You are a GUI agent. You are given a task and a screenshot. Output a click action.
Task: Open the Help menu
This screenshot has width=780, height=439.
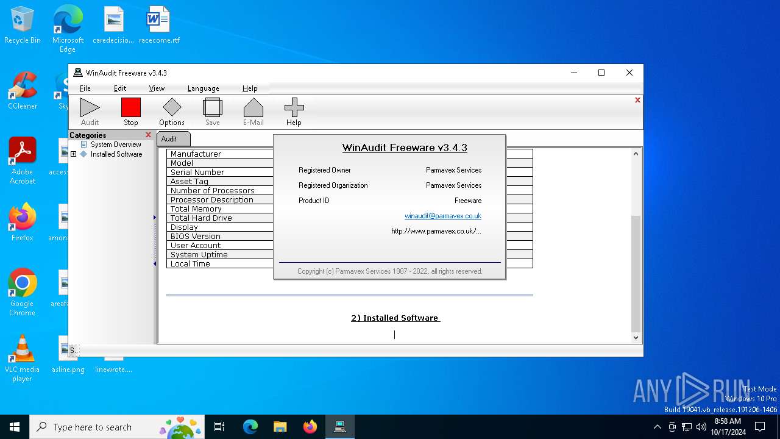click(250, 88)
